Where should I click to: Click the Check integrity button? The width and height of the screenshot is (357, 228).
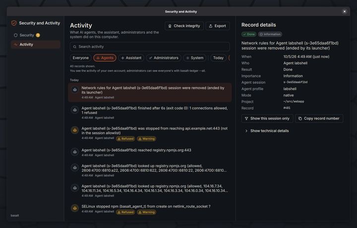pos(184,26)
